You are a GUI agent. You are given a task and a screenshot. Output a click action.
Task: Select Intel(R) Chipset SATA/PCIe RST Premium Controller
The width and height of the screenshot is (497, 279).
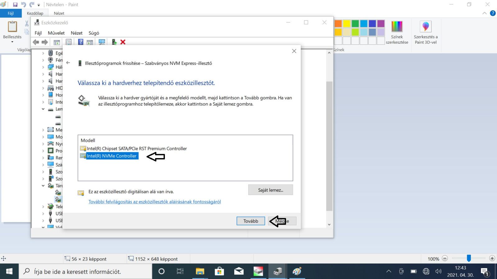coord(137,148)
